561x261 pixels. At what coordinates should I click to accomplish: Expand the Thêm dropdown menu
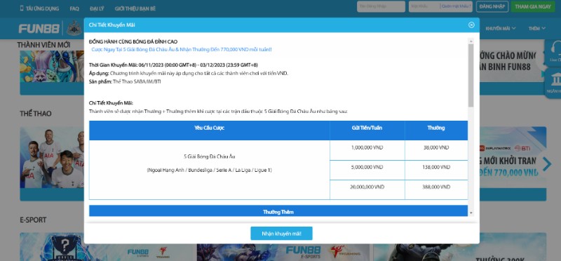tap(537, 28)
